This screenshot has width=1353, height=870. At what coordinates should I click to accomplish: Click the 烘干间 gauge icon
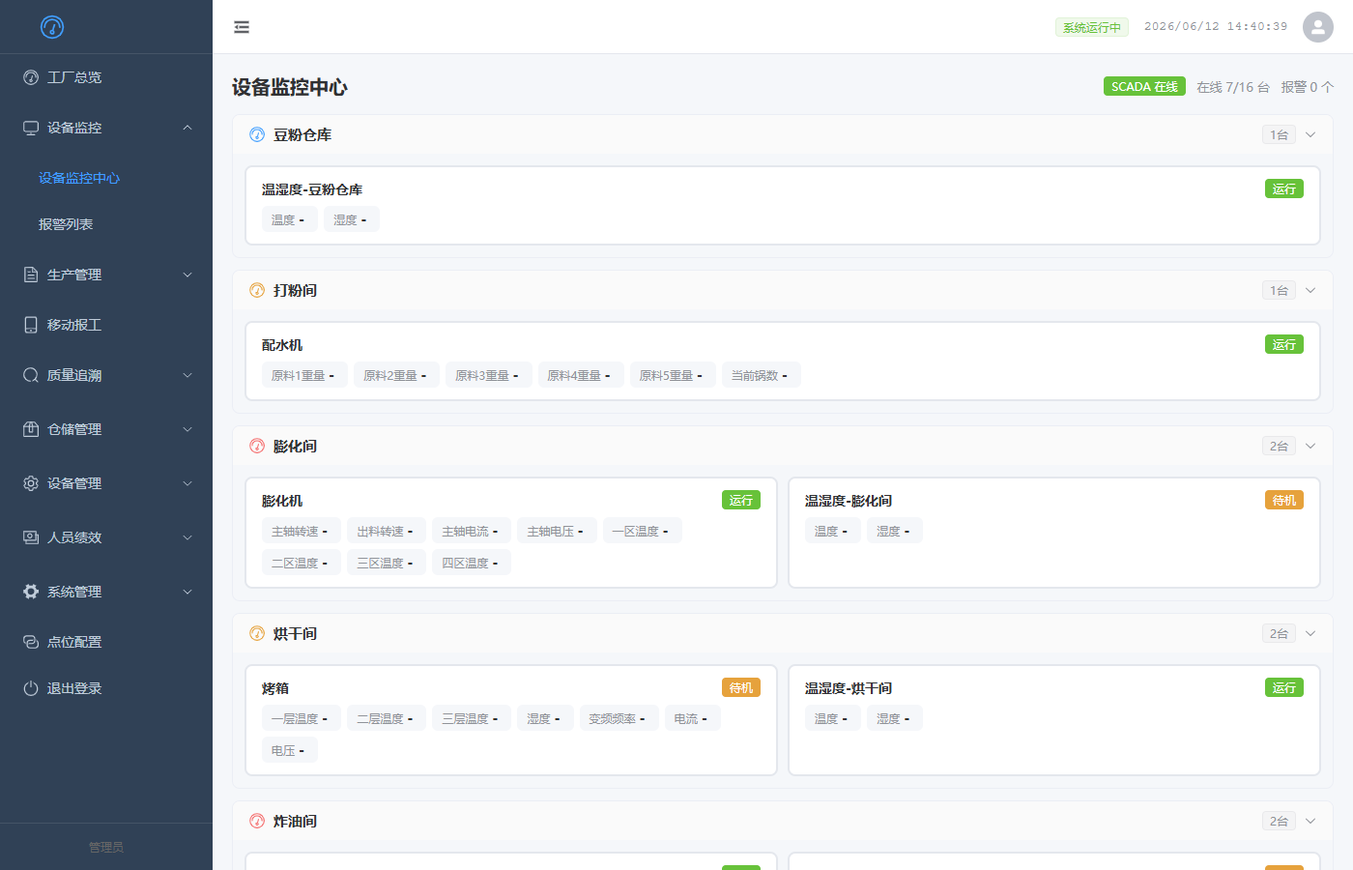(257, 633)
